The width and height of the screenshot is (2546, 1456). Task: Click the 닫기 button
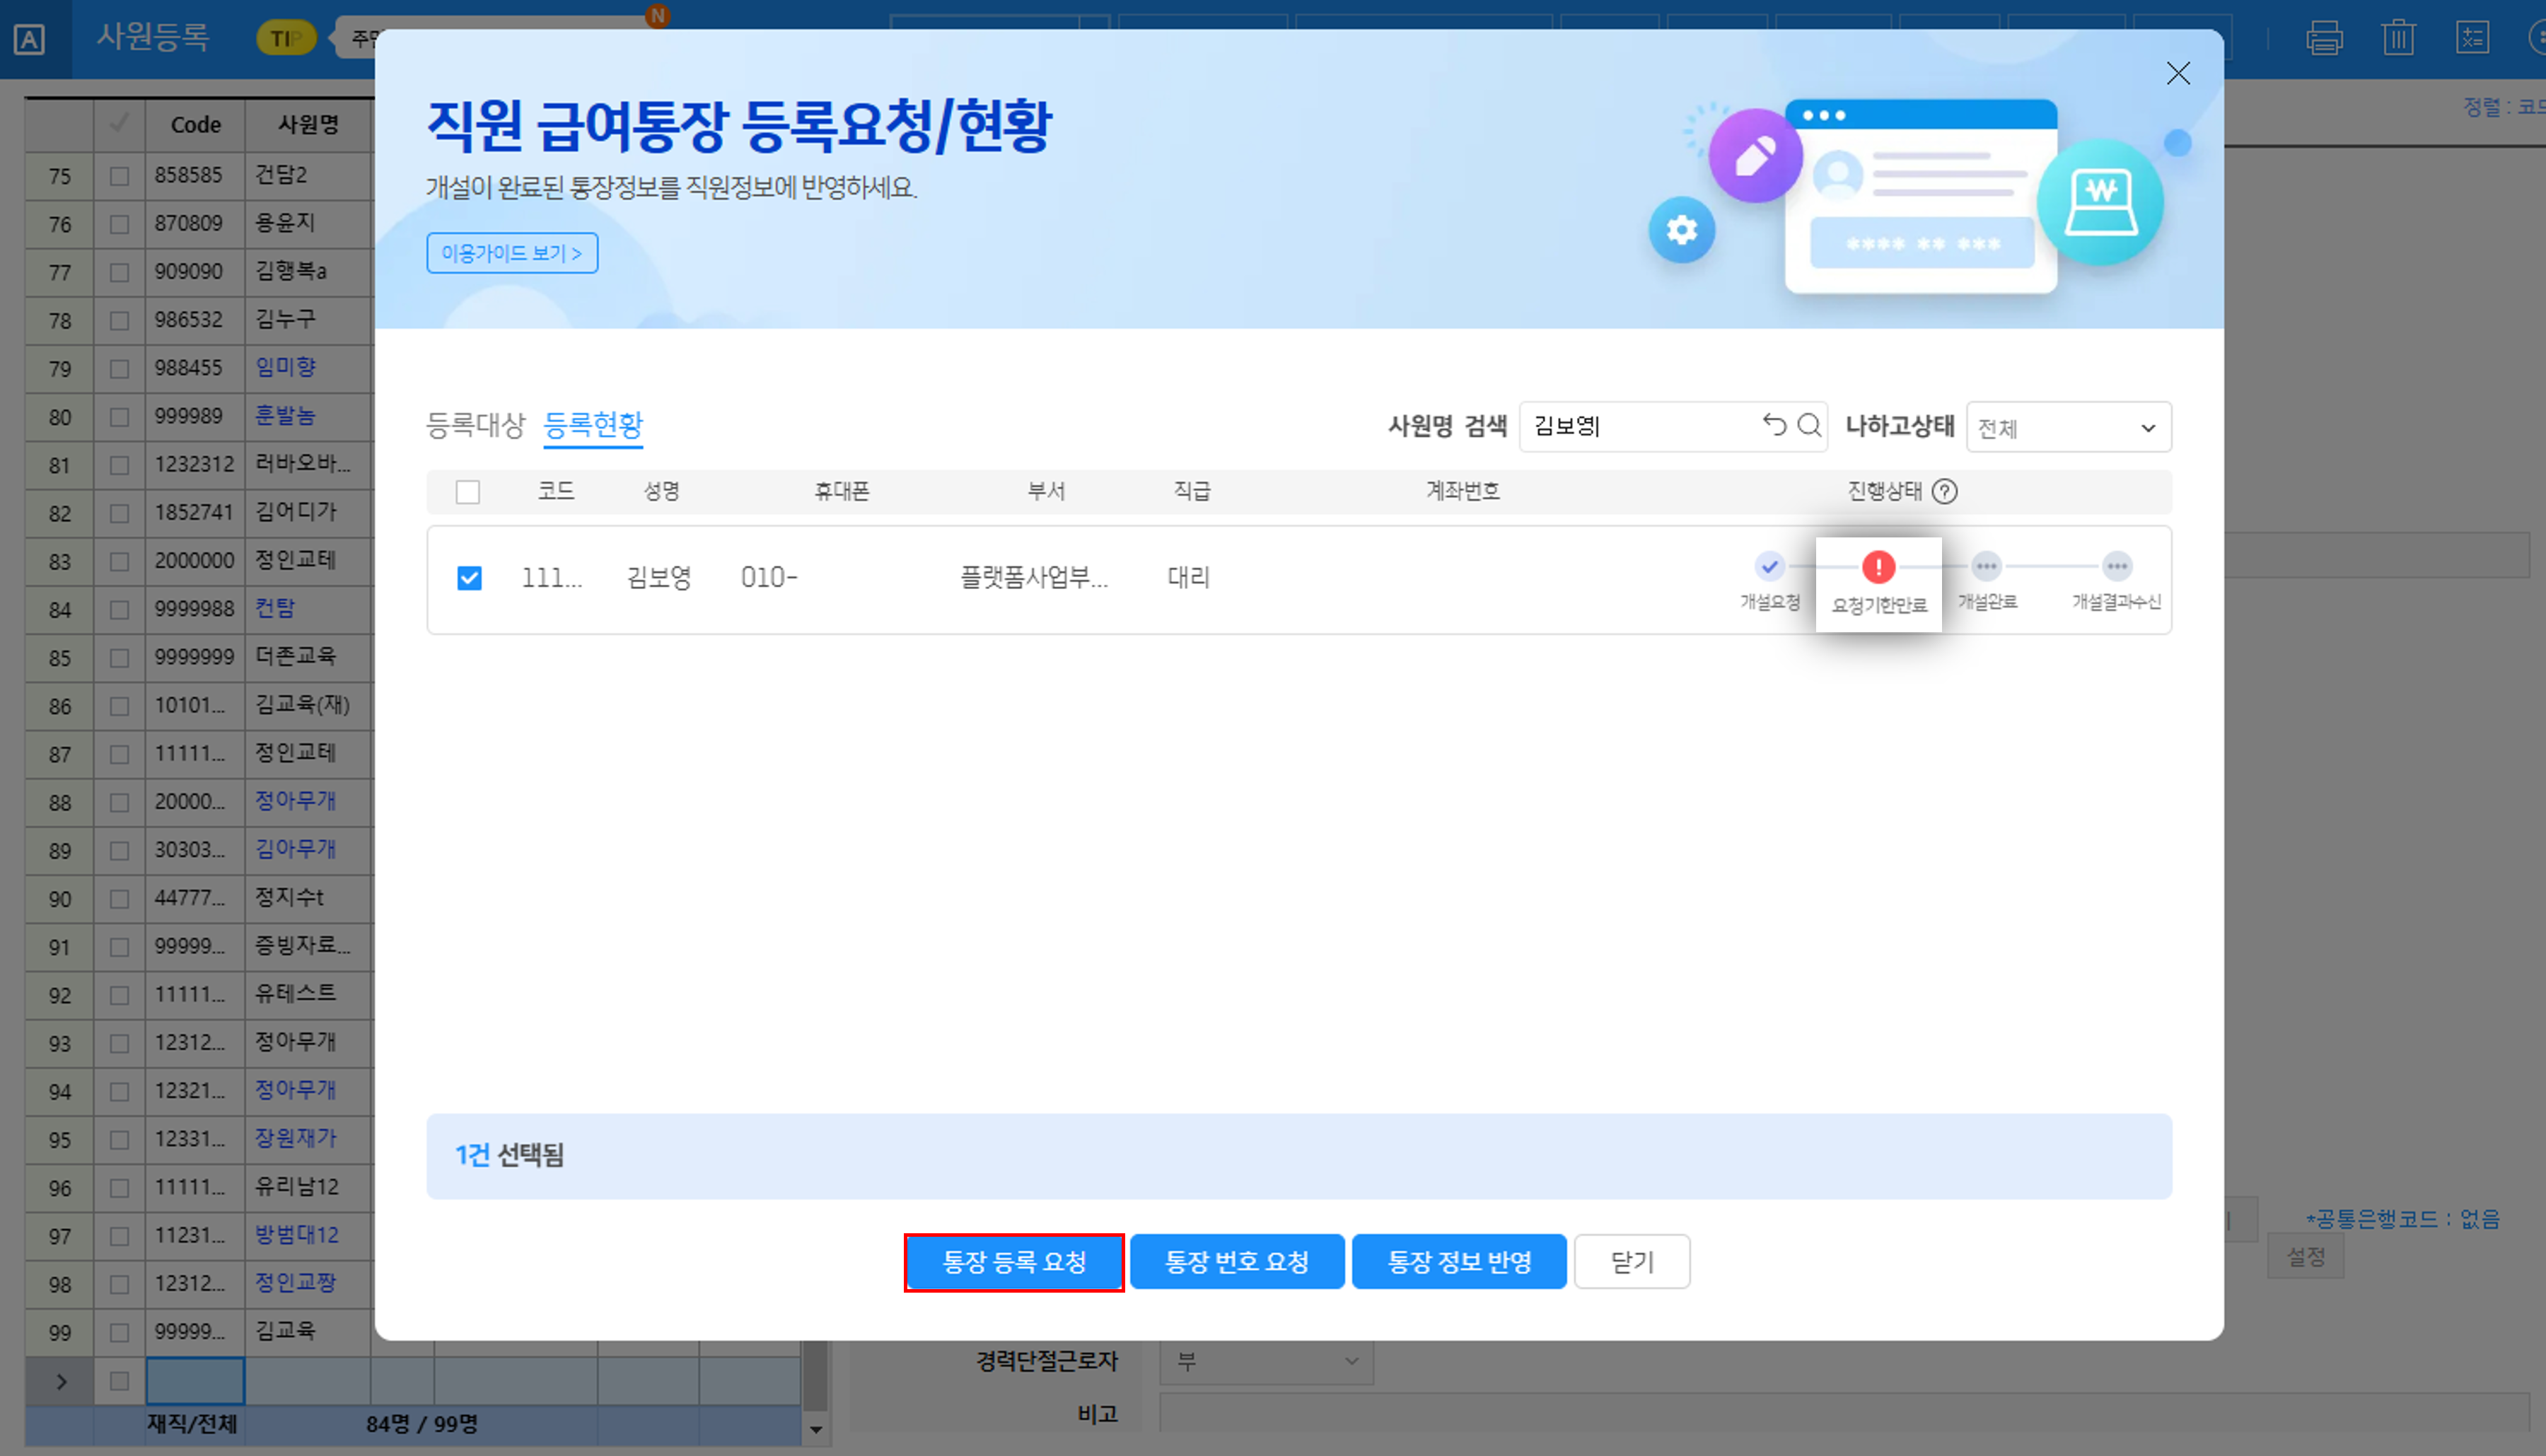click(1632, 1262)
